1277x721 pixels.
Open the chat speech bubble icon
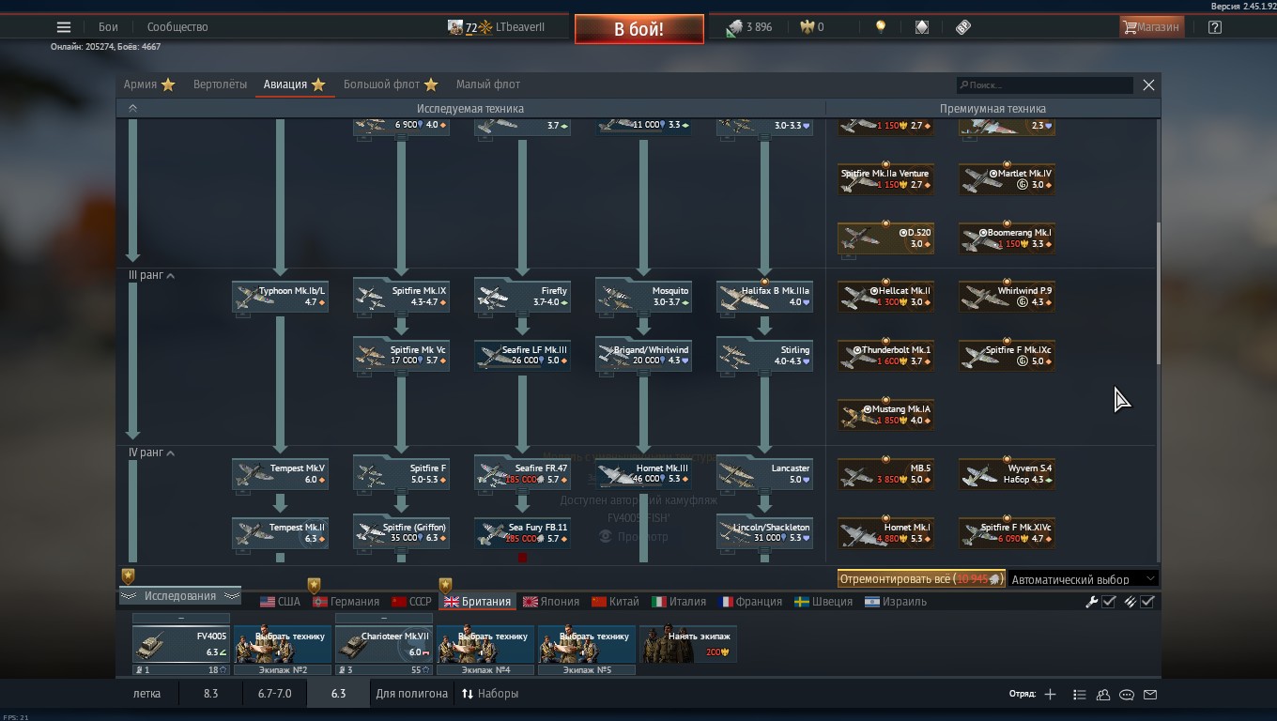coord(1127,695)
